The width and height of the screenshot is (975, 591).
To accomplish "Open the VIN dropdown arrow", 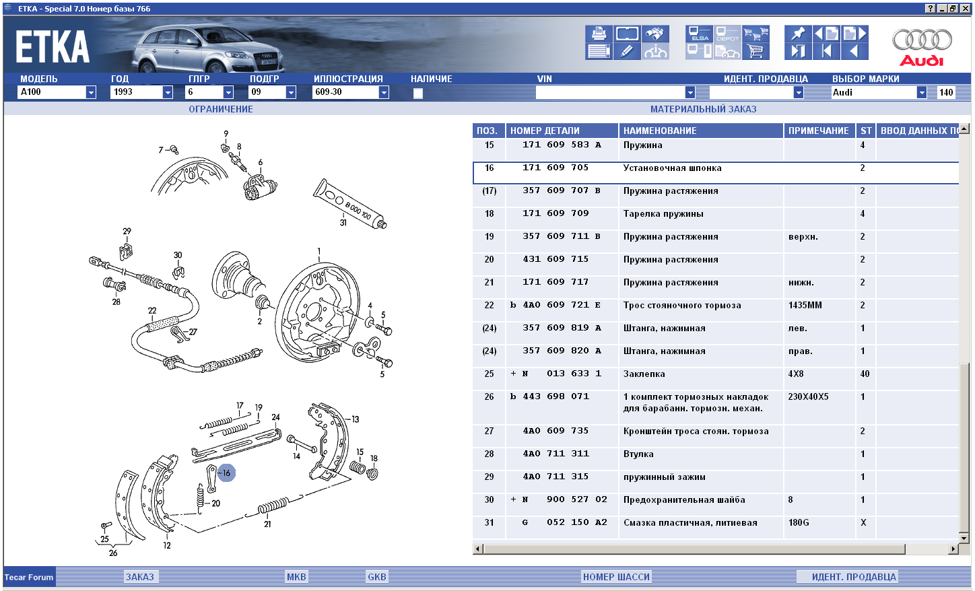I will (x=690, y=92).
